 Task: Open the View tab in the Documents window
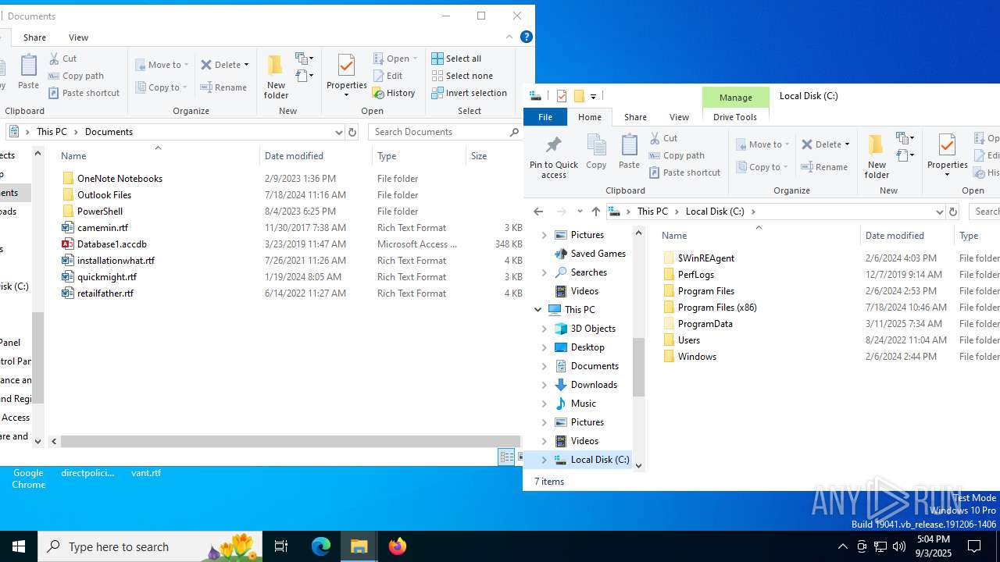[x=78, y=37]
